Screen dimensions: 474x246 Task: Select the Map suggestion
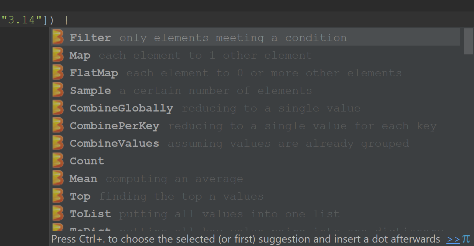click(x=80, y=56)
